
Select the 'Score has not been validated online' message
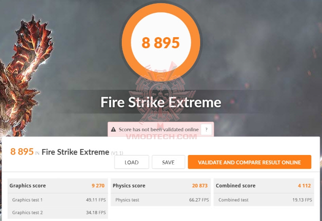(x=159, y=129)
